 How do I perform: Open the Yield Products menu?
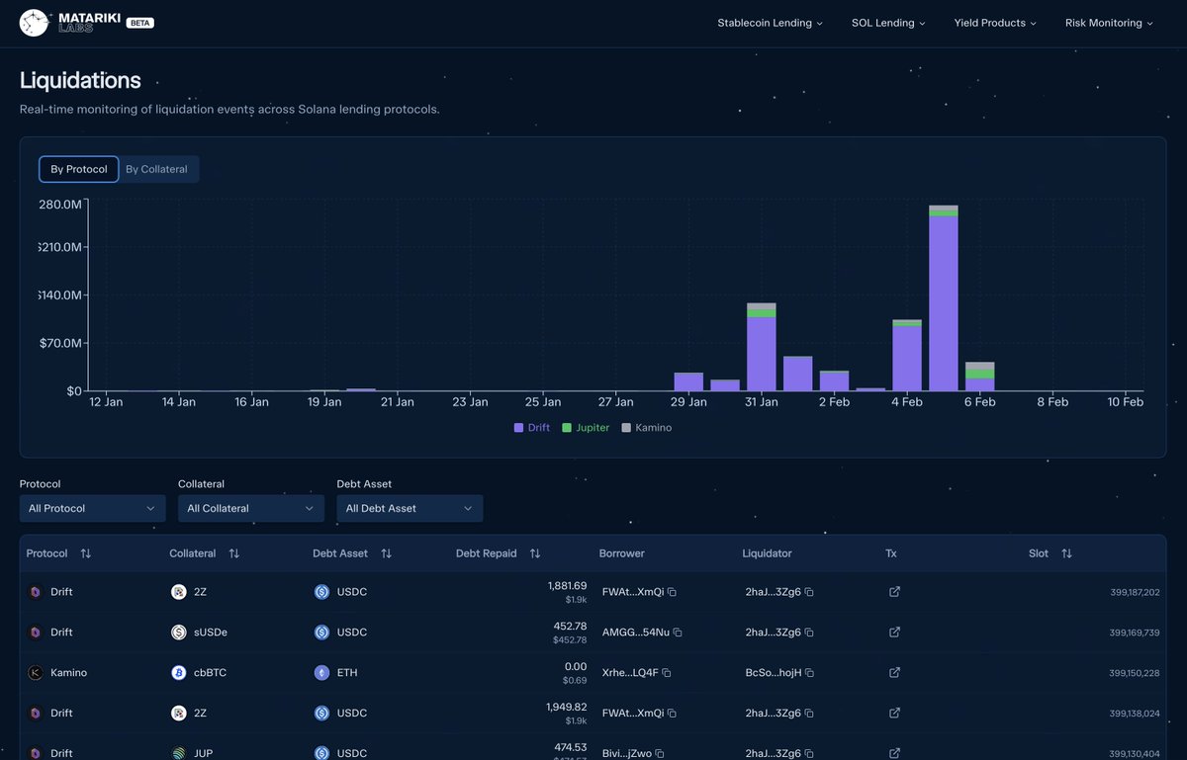[x=995, y=23]
